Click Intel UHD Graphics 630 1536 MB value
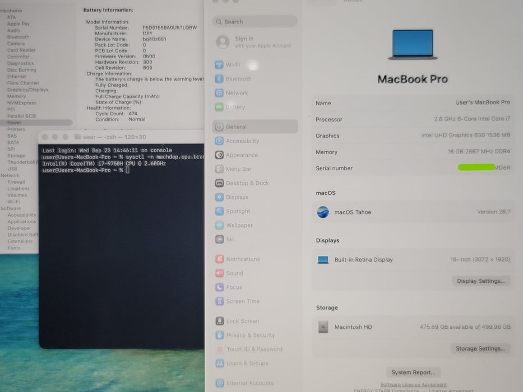Image resolution: width=523 pixels, height=392 pixels. pyautogui.click(x=466, y=135)
